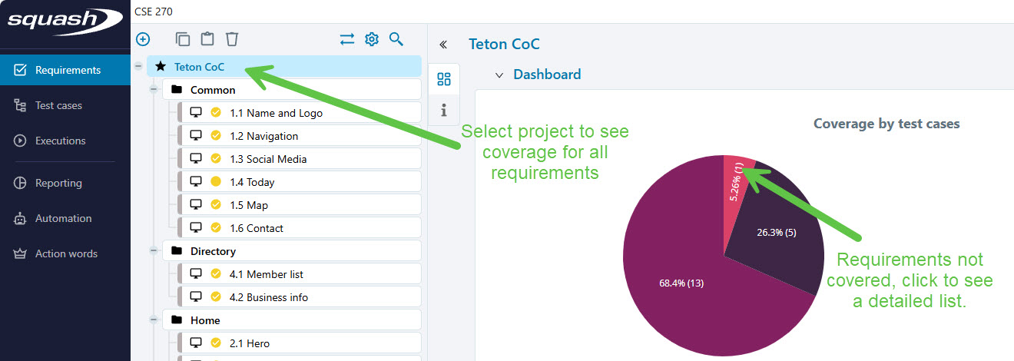The height and width of the screenshot is (361, 1014).
Task: Click the search magnifier icon
Action: (396, 39)
